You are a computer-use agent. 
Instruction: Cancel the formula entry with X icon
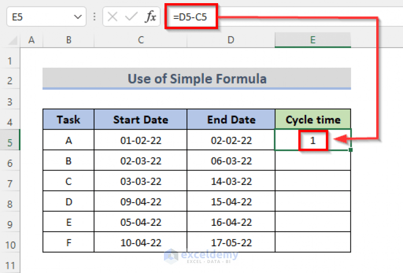pos(112,17)
